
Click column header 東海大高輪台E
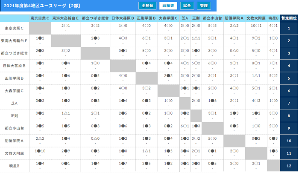[66, 18]
